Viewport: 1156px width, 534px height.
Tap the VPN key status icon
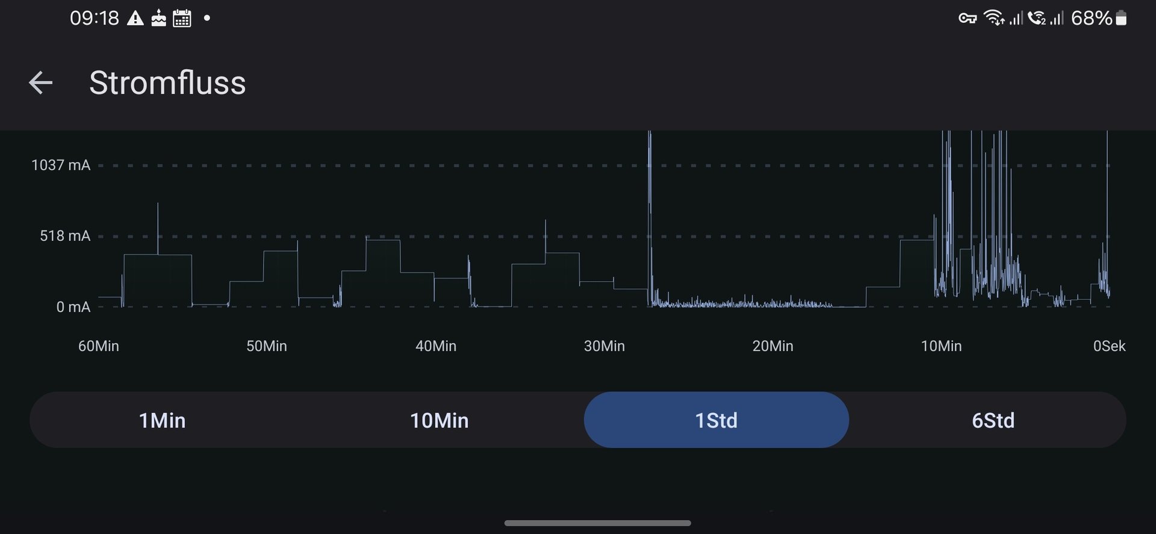(x=967, y=19)
